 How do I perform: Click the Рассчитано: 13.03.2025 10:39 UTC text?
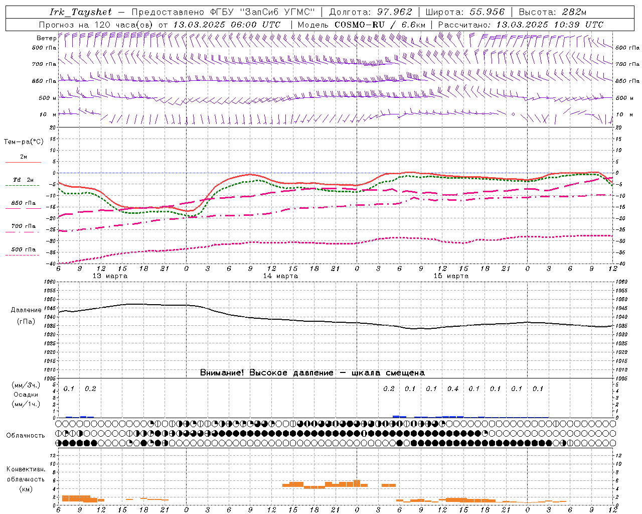click(x=521, y=25)
